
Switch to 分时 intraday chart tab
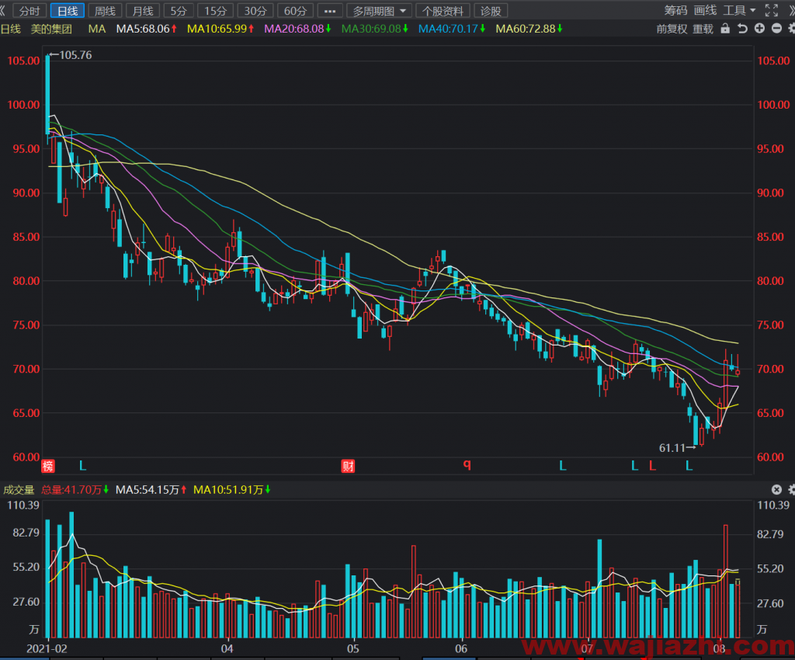(30, 11)
